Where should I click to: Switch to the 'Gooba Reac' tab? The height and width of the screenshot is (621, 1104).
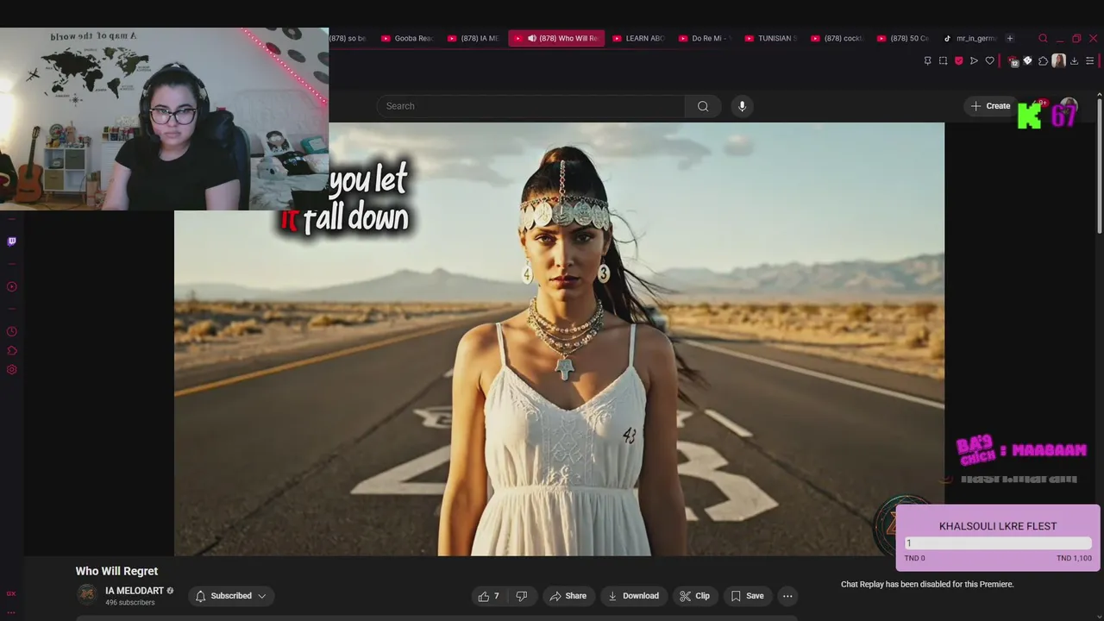[407, 38]
